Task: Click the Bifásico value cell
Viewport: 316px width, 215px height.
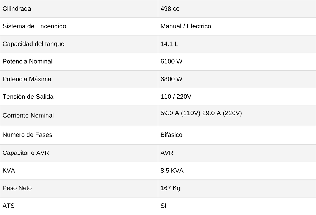Action: [x=237, y=135]
